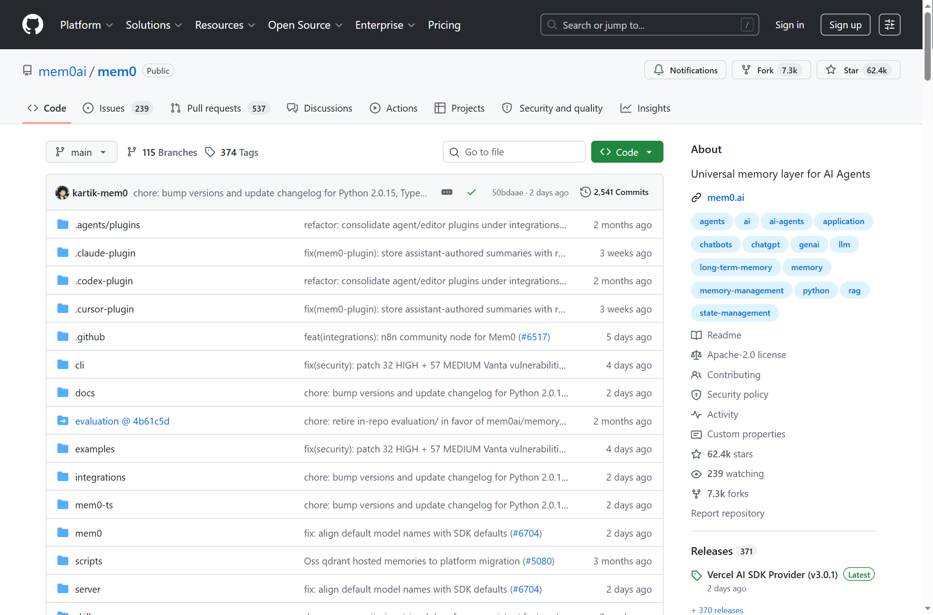Click the mem0-ts folder icon
The image size is (933, 615).
(x=63, y=505)
